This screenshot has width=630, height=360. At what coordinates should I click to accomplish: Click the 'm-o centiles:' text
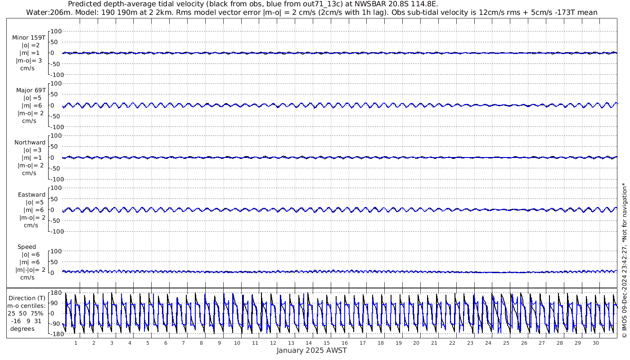(27, 306)
